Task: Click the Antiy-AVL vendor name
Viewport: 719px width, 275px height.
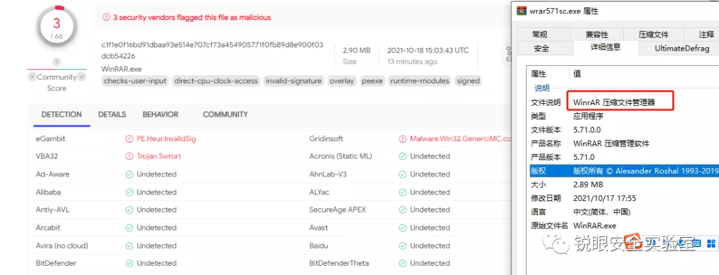Action: point(53,210)
